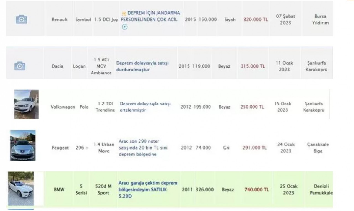Screen dimensions: 354x211
Task: Click the date '07 Şubat 2023'
Action: pos(285,19)
